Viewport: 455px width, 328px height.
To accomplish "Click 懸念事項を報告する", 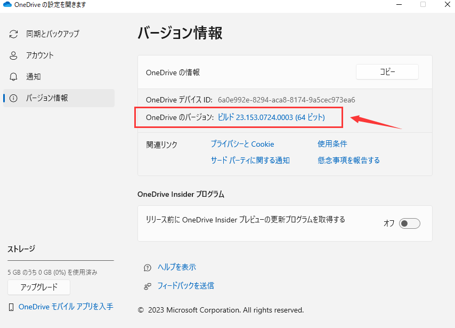I will pos(348,160).
